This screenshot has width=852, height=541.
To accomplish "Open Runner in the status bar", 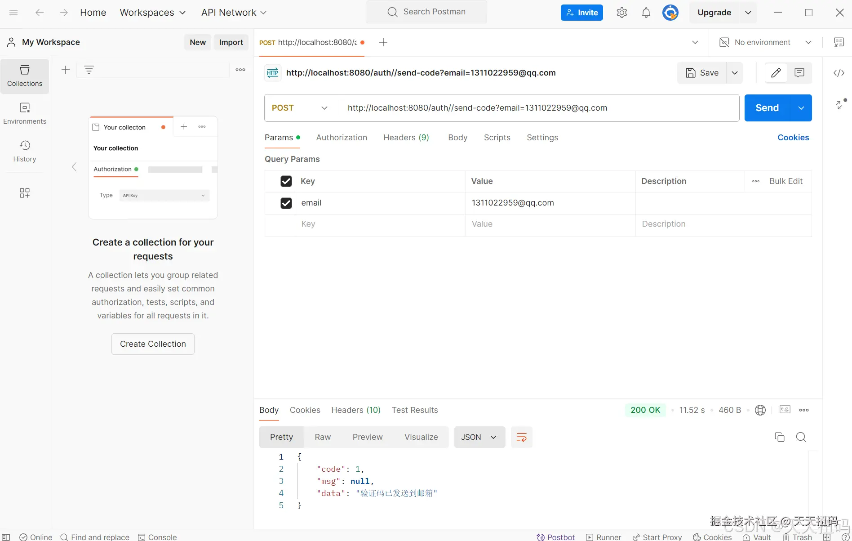I will coord(603,537).
